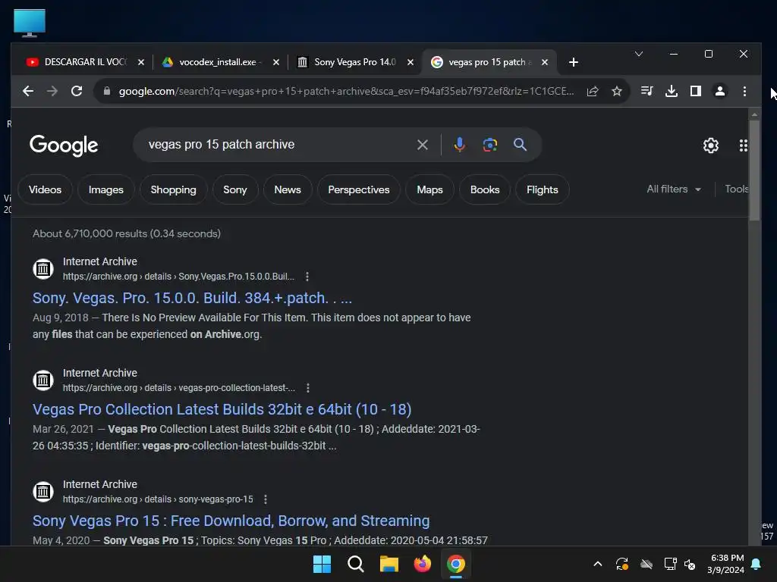Bookmark this tab with the star icon
This screenshot has width=777, height=582.
pos(616,91)
